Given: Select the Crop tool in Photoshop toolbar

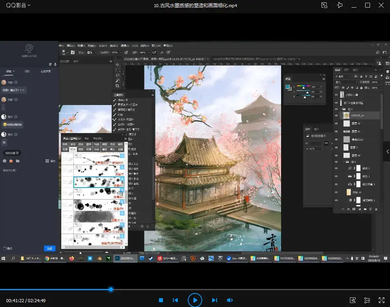Looking at the screenshot, I should 117,85.
